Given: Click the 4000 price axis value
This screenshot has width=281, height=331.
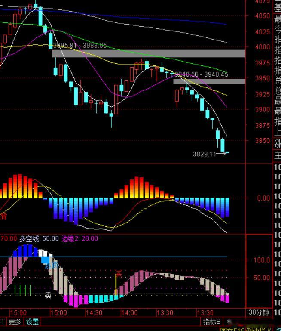Looking at the screenshot, I should click(x=263, y=47).
